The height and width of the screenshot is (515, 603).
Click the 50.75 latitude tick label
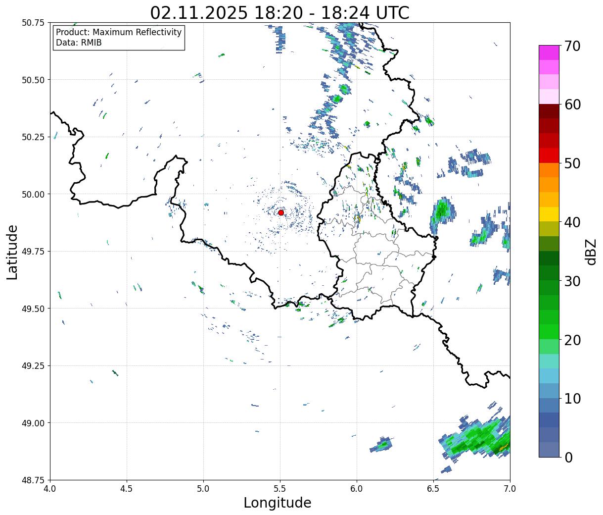[33, 23]
